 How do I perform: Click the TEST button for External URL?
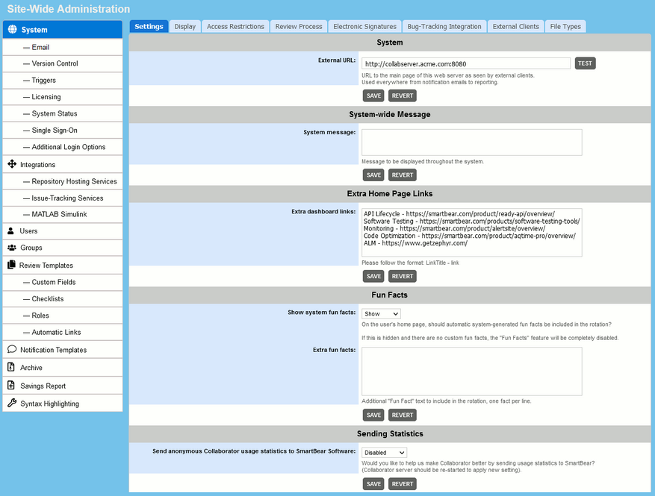585,63
